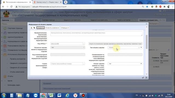Reload the page with refresh icon

[x=11, y=7]
